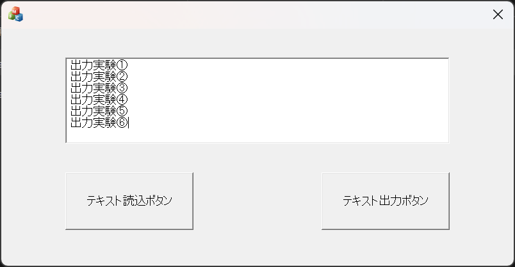Place the cursor after 出力実験⑥
This screenshot has height=267, width=515.
[x=129, y=122]
